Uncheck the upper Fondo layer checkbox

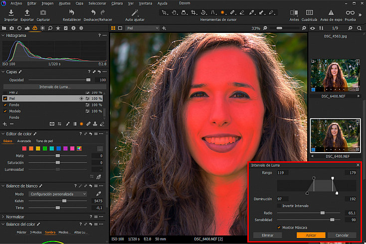5,105
